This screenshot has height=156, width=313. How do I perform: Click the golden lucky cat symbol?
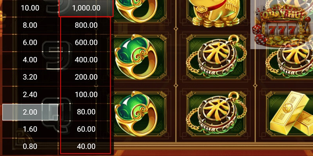pyautogui.click(x=216, y=13)
